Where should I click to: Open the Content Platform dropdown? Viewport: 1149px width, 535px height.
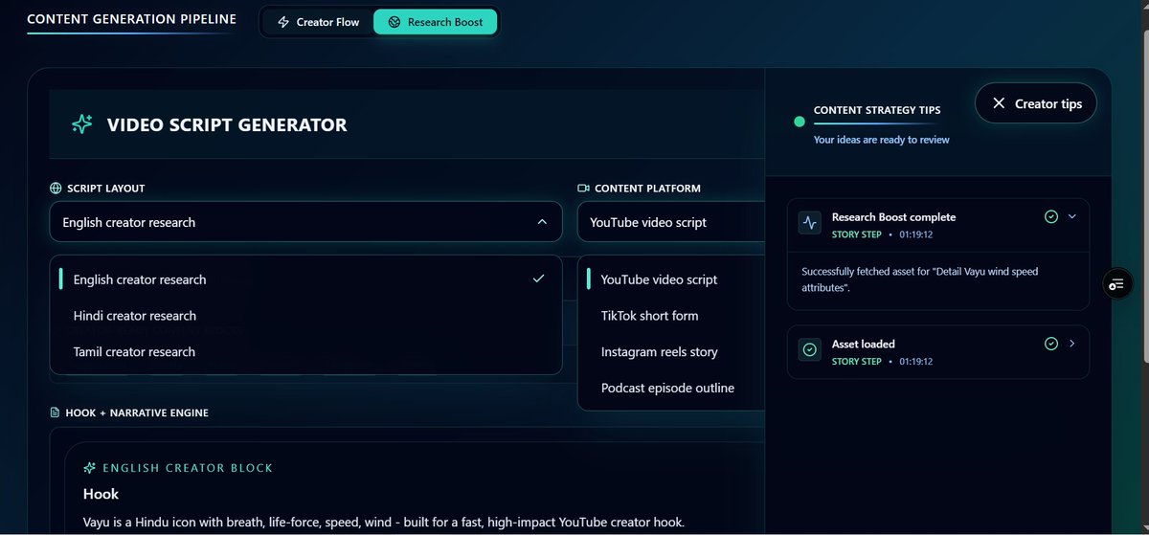[x=670, y=222]
